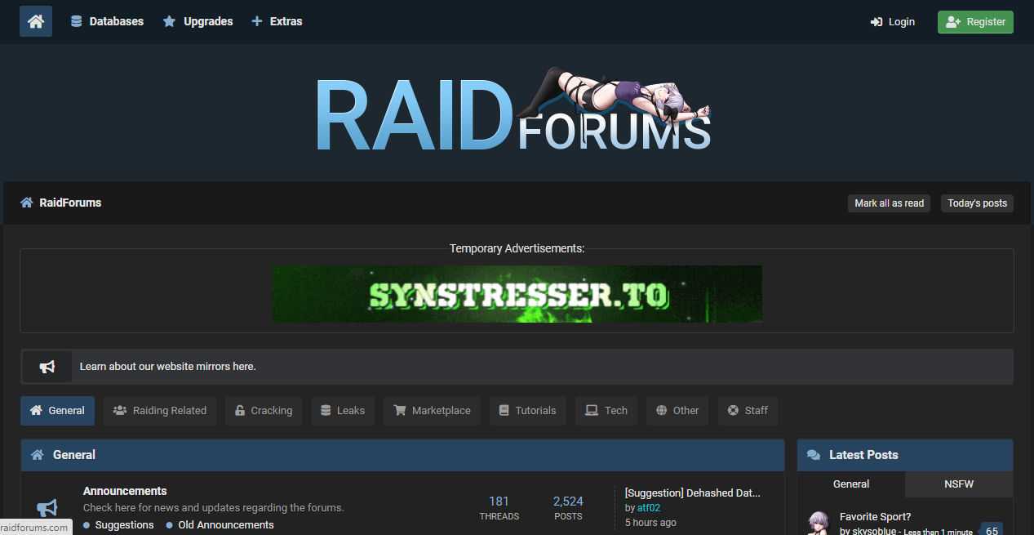Click the Login link
Screen dimensions: 1034x535
893,22
